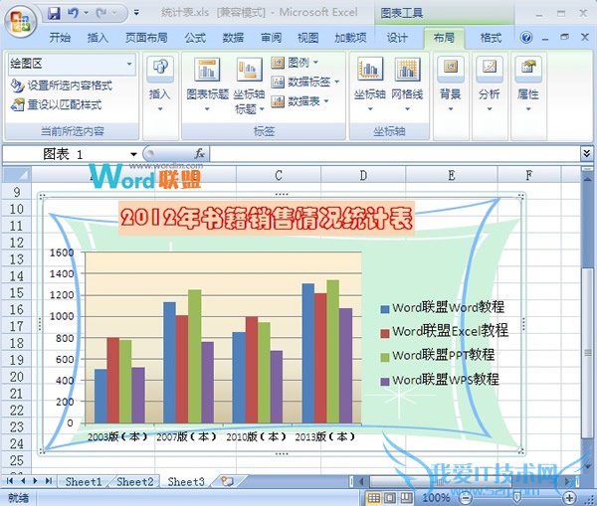The image size is (597, 506).
Task: Click the Office button logo
Action: click(20, 23)
